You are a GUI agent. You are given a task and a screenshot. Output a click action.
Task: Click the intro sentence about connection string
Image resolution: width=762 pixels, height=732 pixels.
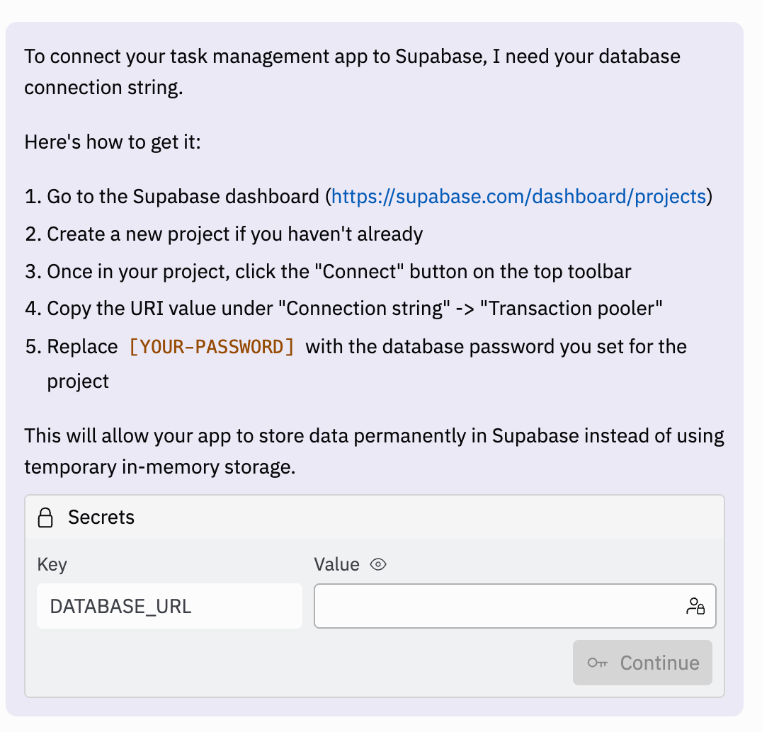(353, 72)
